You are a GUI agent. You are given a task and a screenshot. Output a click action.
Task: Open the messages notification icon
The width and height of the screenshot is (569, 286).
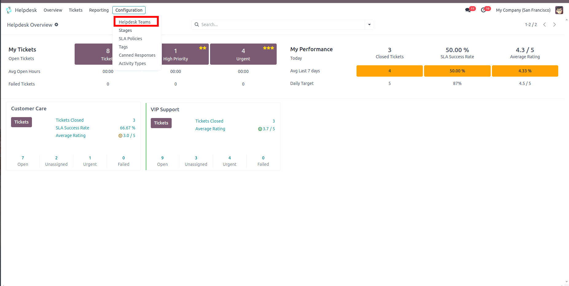[x=467, y=10]
